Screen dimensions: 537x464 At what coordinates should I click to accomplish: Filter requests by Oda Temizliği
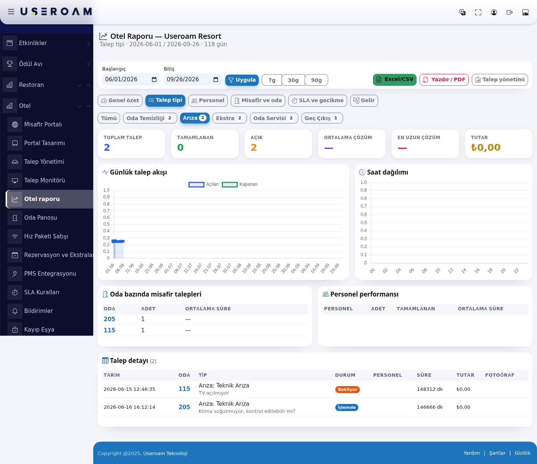click(150, 118)
